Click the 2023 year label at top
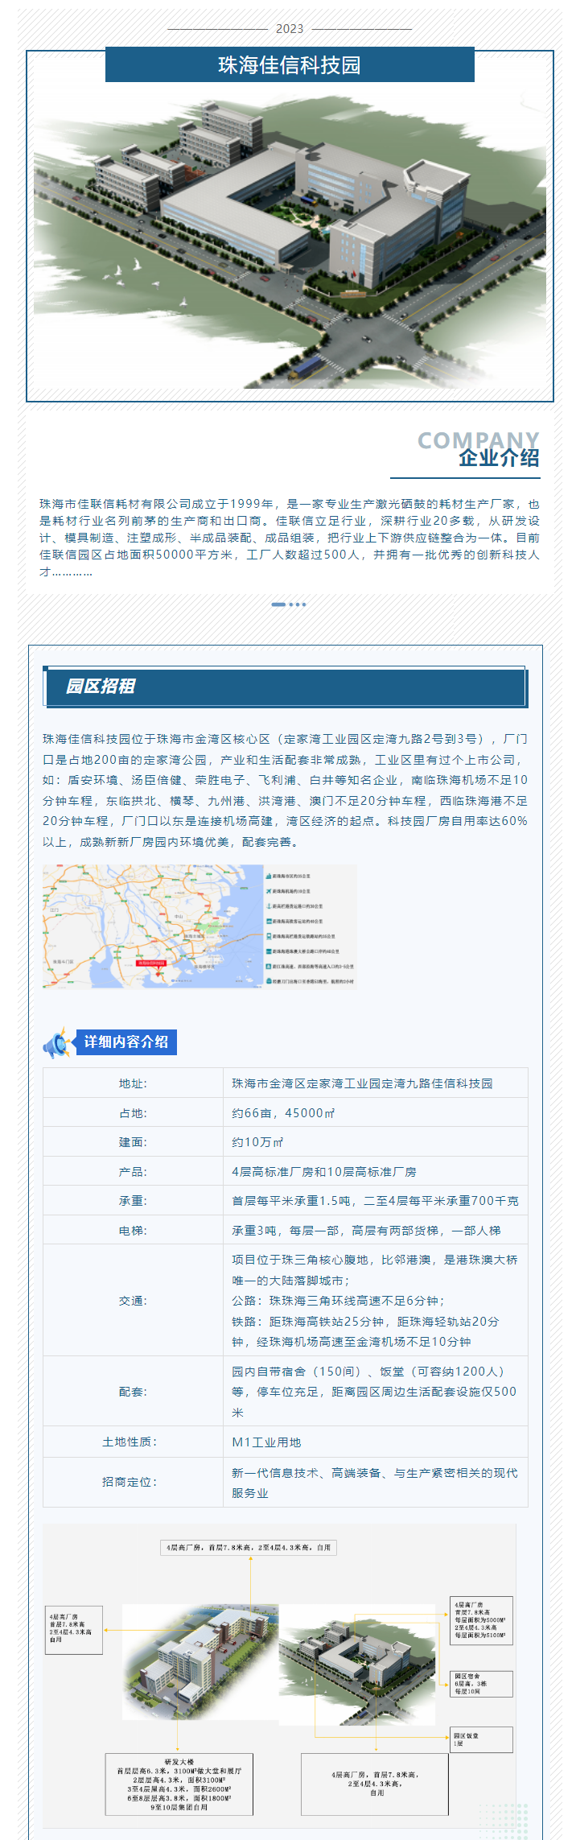Image resolution: width=576 pixels, height=1840 pixels. (x=290, y=29)
